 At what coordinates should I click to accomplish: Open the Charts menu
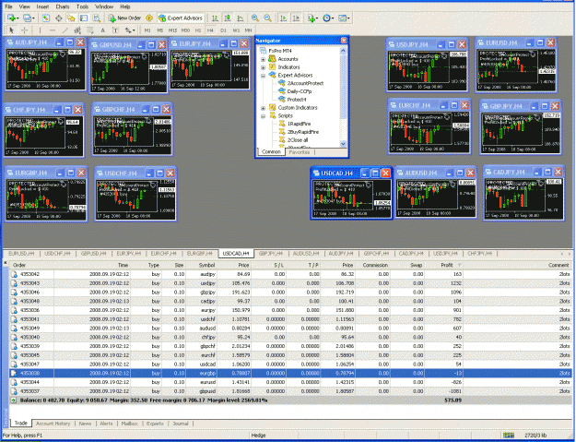pos(63,6)
